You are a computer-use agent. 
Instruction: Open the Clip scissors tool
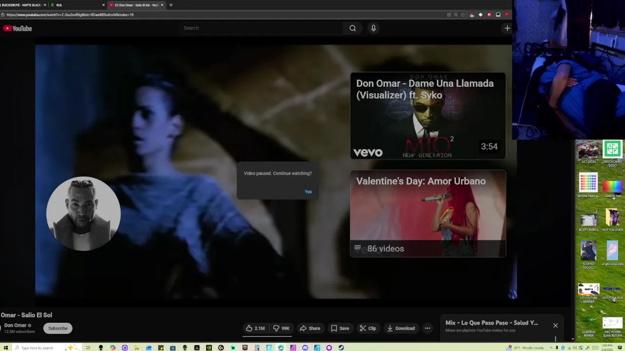(x=368, y=328)
